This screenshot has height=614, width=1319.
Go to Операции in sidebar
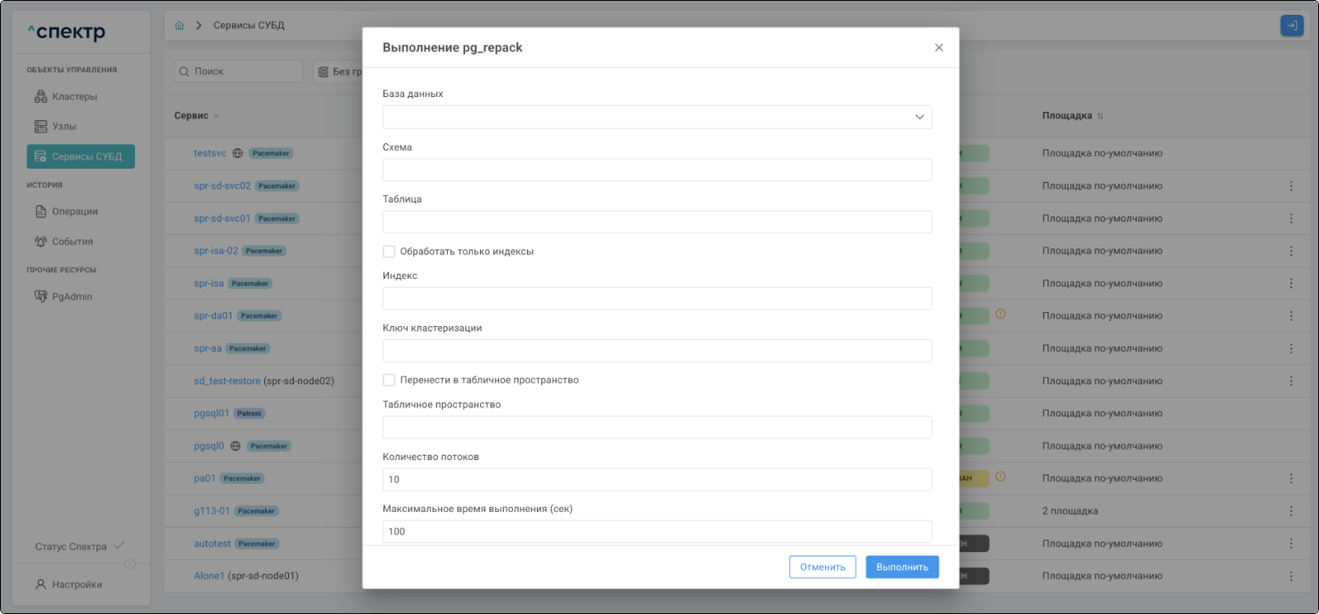74,212
